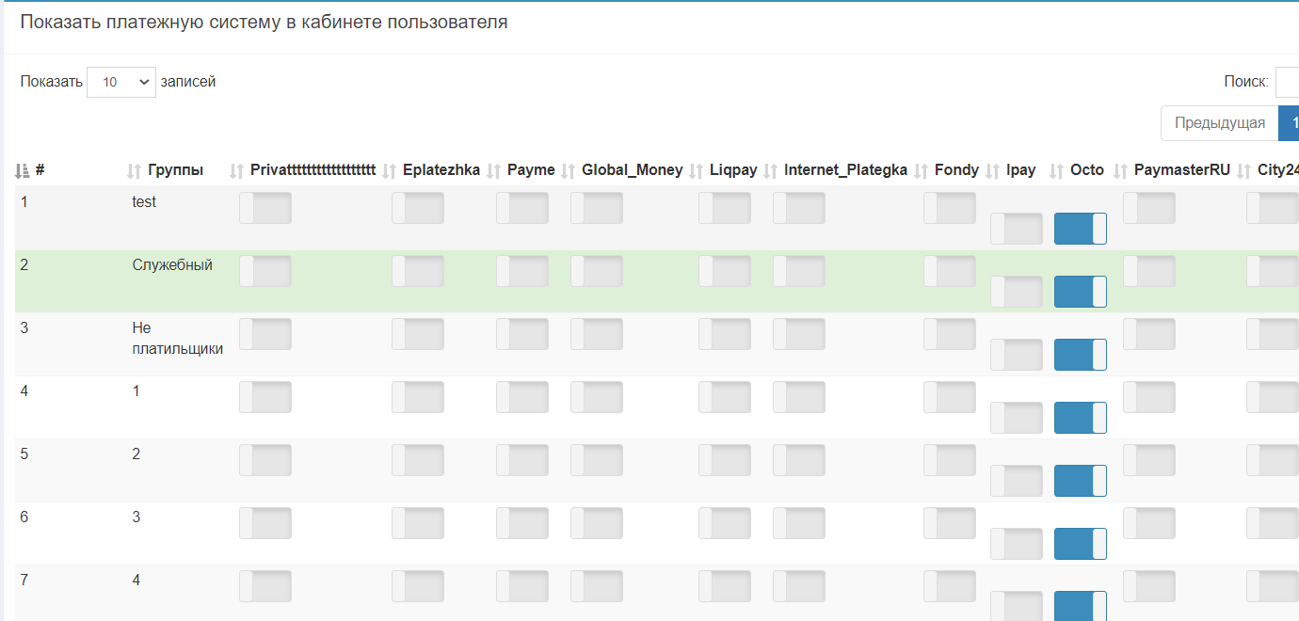Click sort icon beside Liqpay column header
This screenshot has width=1299, height=621.
pyautogui.click(x=696, y=170)
